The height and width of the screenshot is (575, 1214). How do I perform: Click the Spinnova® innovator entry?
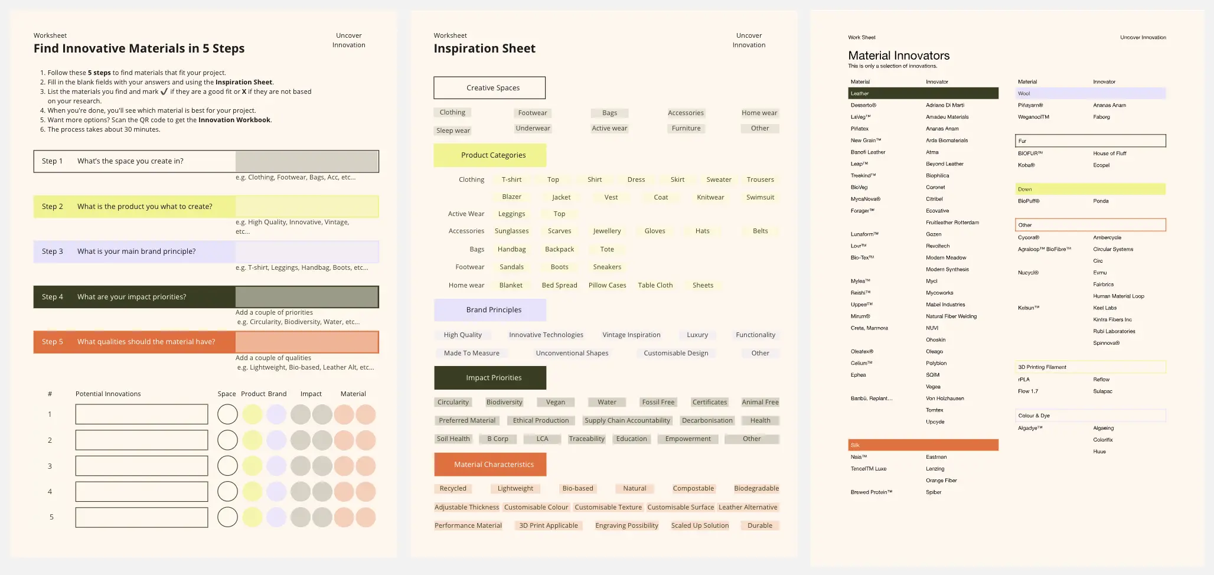coord(1106,343)
